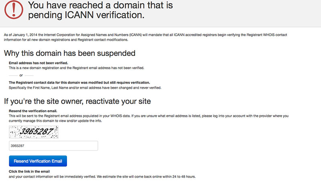Focus the captcha code input field
This screenshot has width=321, height=181.
[x=53, y=146]
